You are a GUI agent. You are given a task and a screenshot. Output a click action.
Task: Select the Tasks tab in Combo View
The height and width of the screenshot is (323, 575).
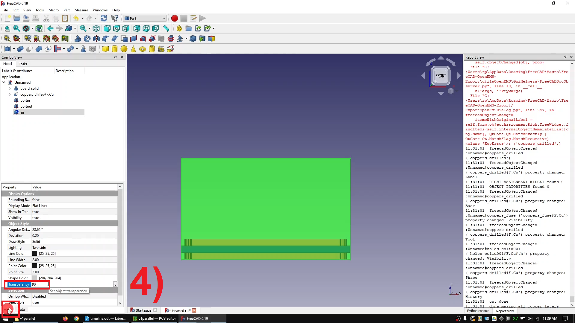23,64
